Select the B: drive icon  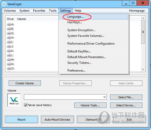9,29
